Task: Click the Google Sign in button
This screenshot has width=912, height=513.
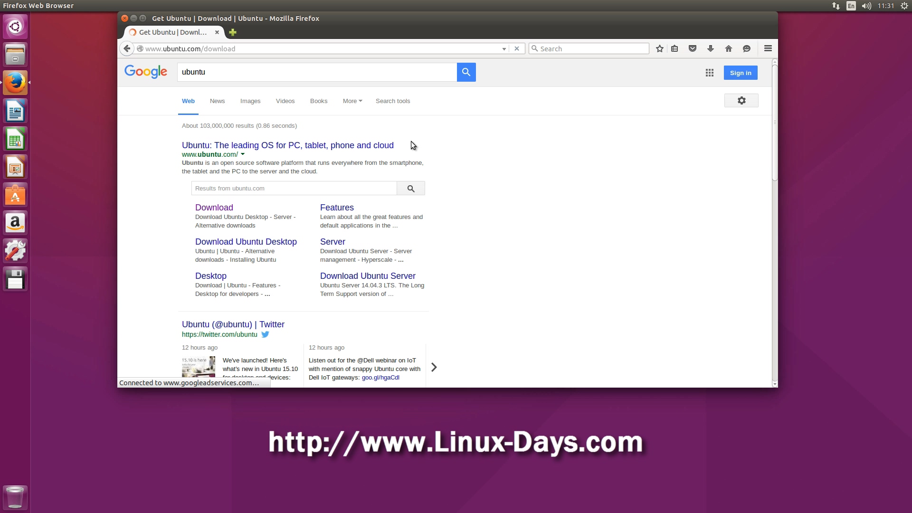Action: pyautogui.click(x=741, y=73)
